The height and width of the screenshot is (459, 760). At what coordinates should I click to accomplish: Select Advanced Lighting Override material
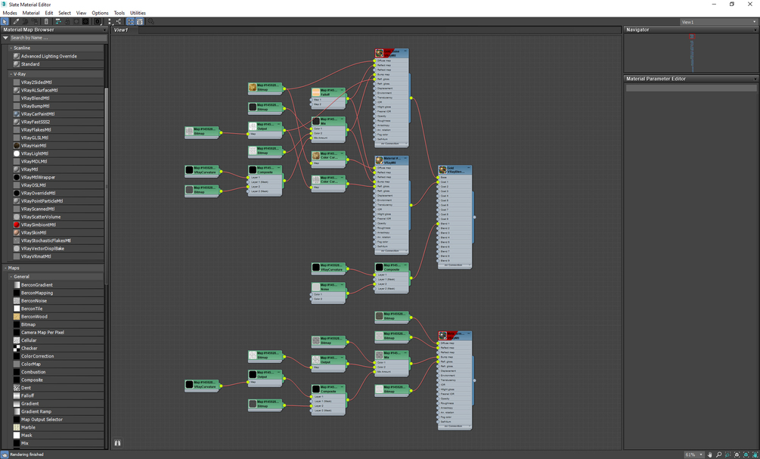click(x=57, y=56)
